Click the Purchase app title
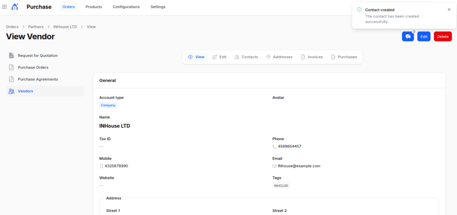This screenshot has height=215, width=457. (39, 7)
